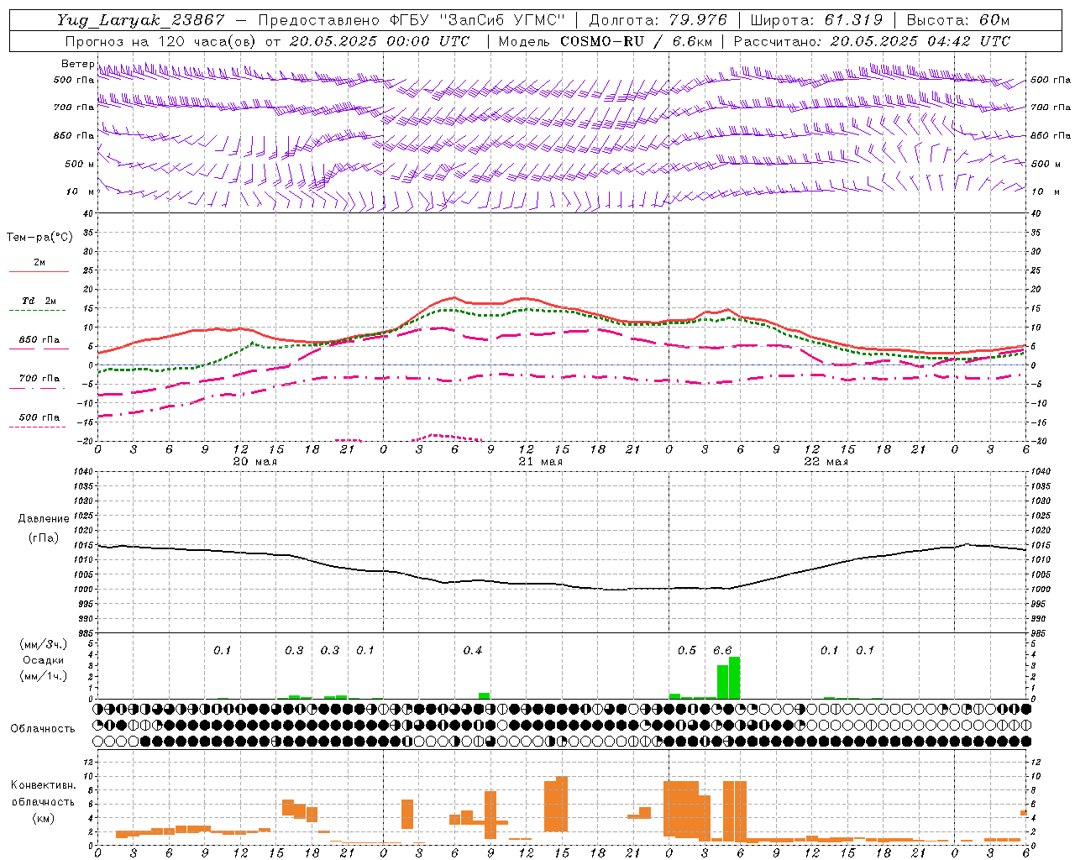1075x860 pixels.
Task: Click the 'Конвективн.' convective cloud label
Action: 43,785
